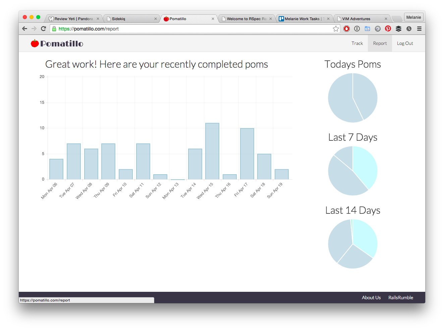Image resolution: width=444 pixels, height=330 pixels.
Task: Click the Tue Apr 07 bar
Action: coord(74,161)
